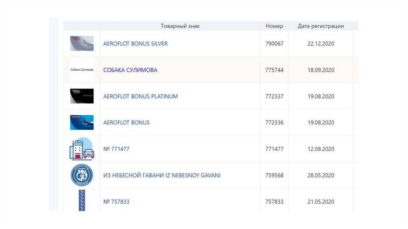This screenshot has height=229, width=408.
Task: Sort by the Товарный знак column header
Action: [180, 26]
